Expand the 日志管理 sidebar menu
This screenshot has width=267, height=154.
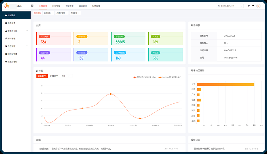coord(27,46)
